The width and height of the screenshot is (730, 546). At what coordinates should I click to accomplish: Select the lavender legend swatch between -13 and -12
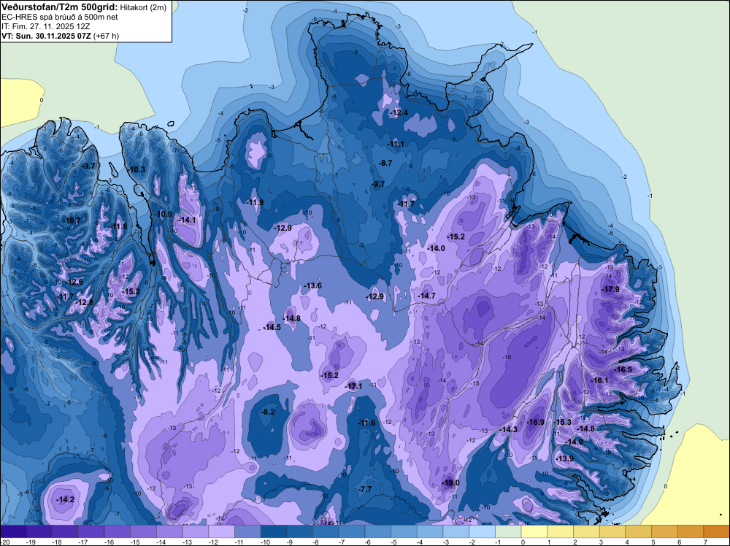point(196,531)
